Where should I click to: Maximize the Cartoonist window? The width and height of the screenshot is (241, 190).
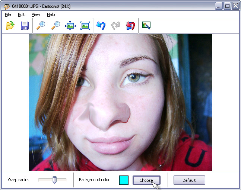point(227,6)
